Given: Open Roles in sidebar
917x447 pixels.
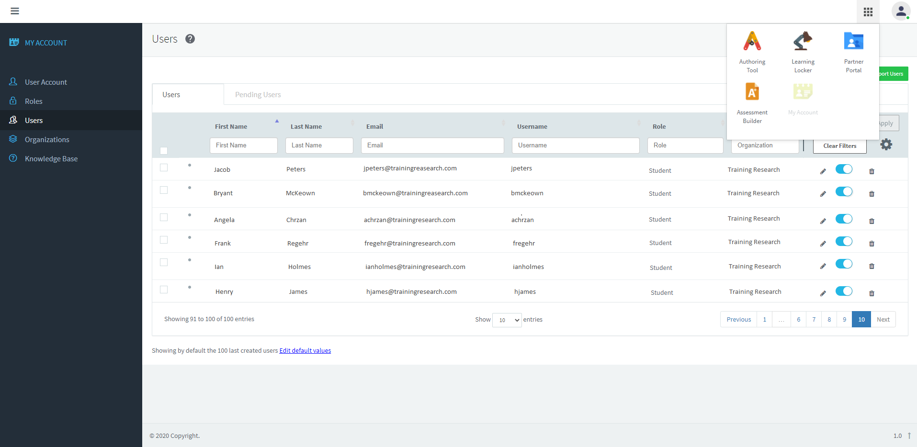Looking at the screenshot, I should click(x=34, y=101).
